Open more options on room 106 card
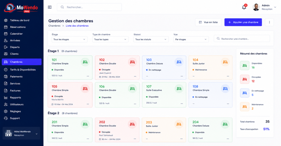The width and height of the screenshot is (281, 146). coord(135,104)
